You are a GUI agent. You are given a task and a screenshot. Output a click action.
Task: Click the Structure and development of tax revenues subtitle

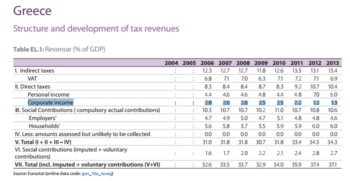coord(96,28)
